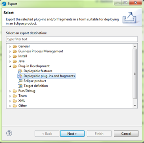The height and width of the screenshot is (143, 144).
Task: Select the Plug-in Development label
Action: point(34,66)
